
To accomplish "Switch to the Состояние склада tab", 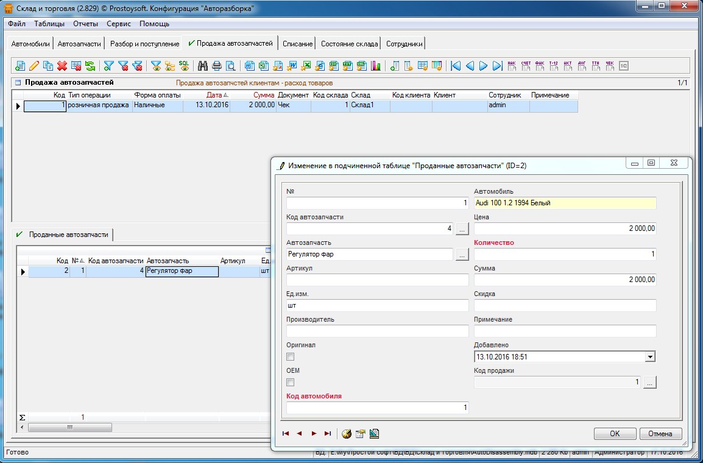I will click(x=350, y=44).
